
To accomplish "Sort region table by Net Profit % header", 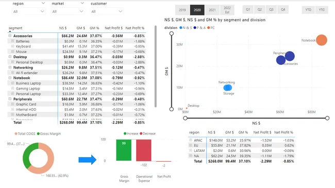I will (x=283, y=132).
